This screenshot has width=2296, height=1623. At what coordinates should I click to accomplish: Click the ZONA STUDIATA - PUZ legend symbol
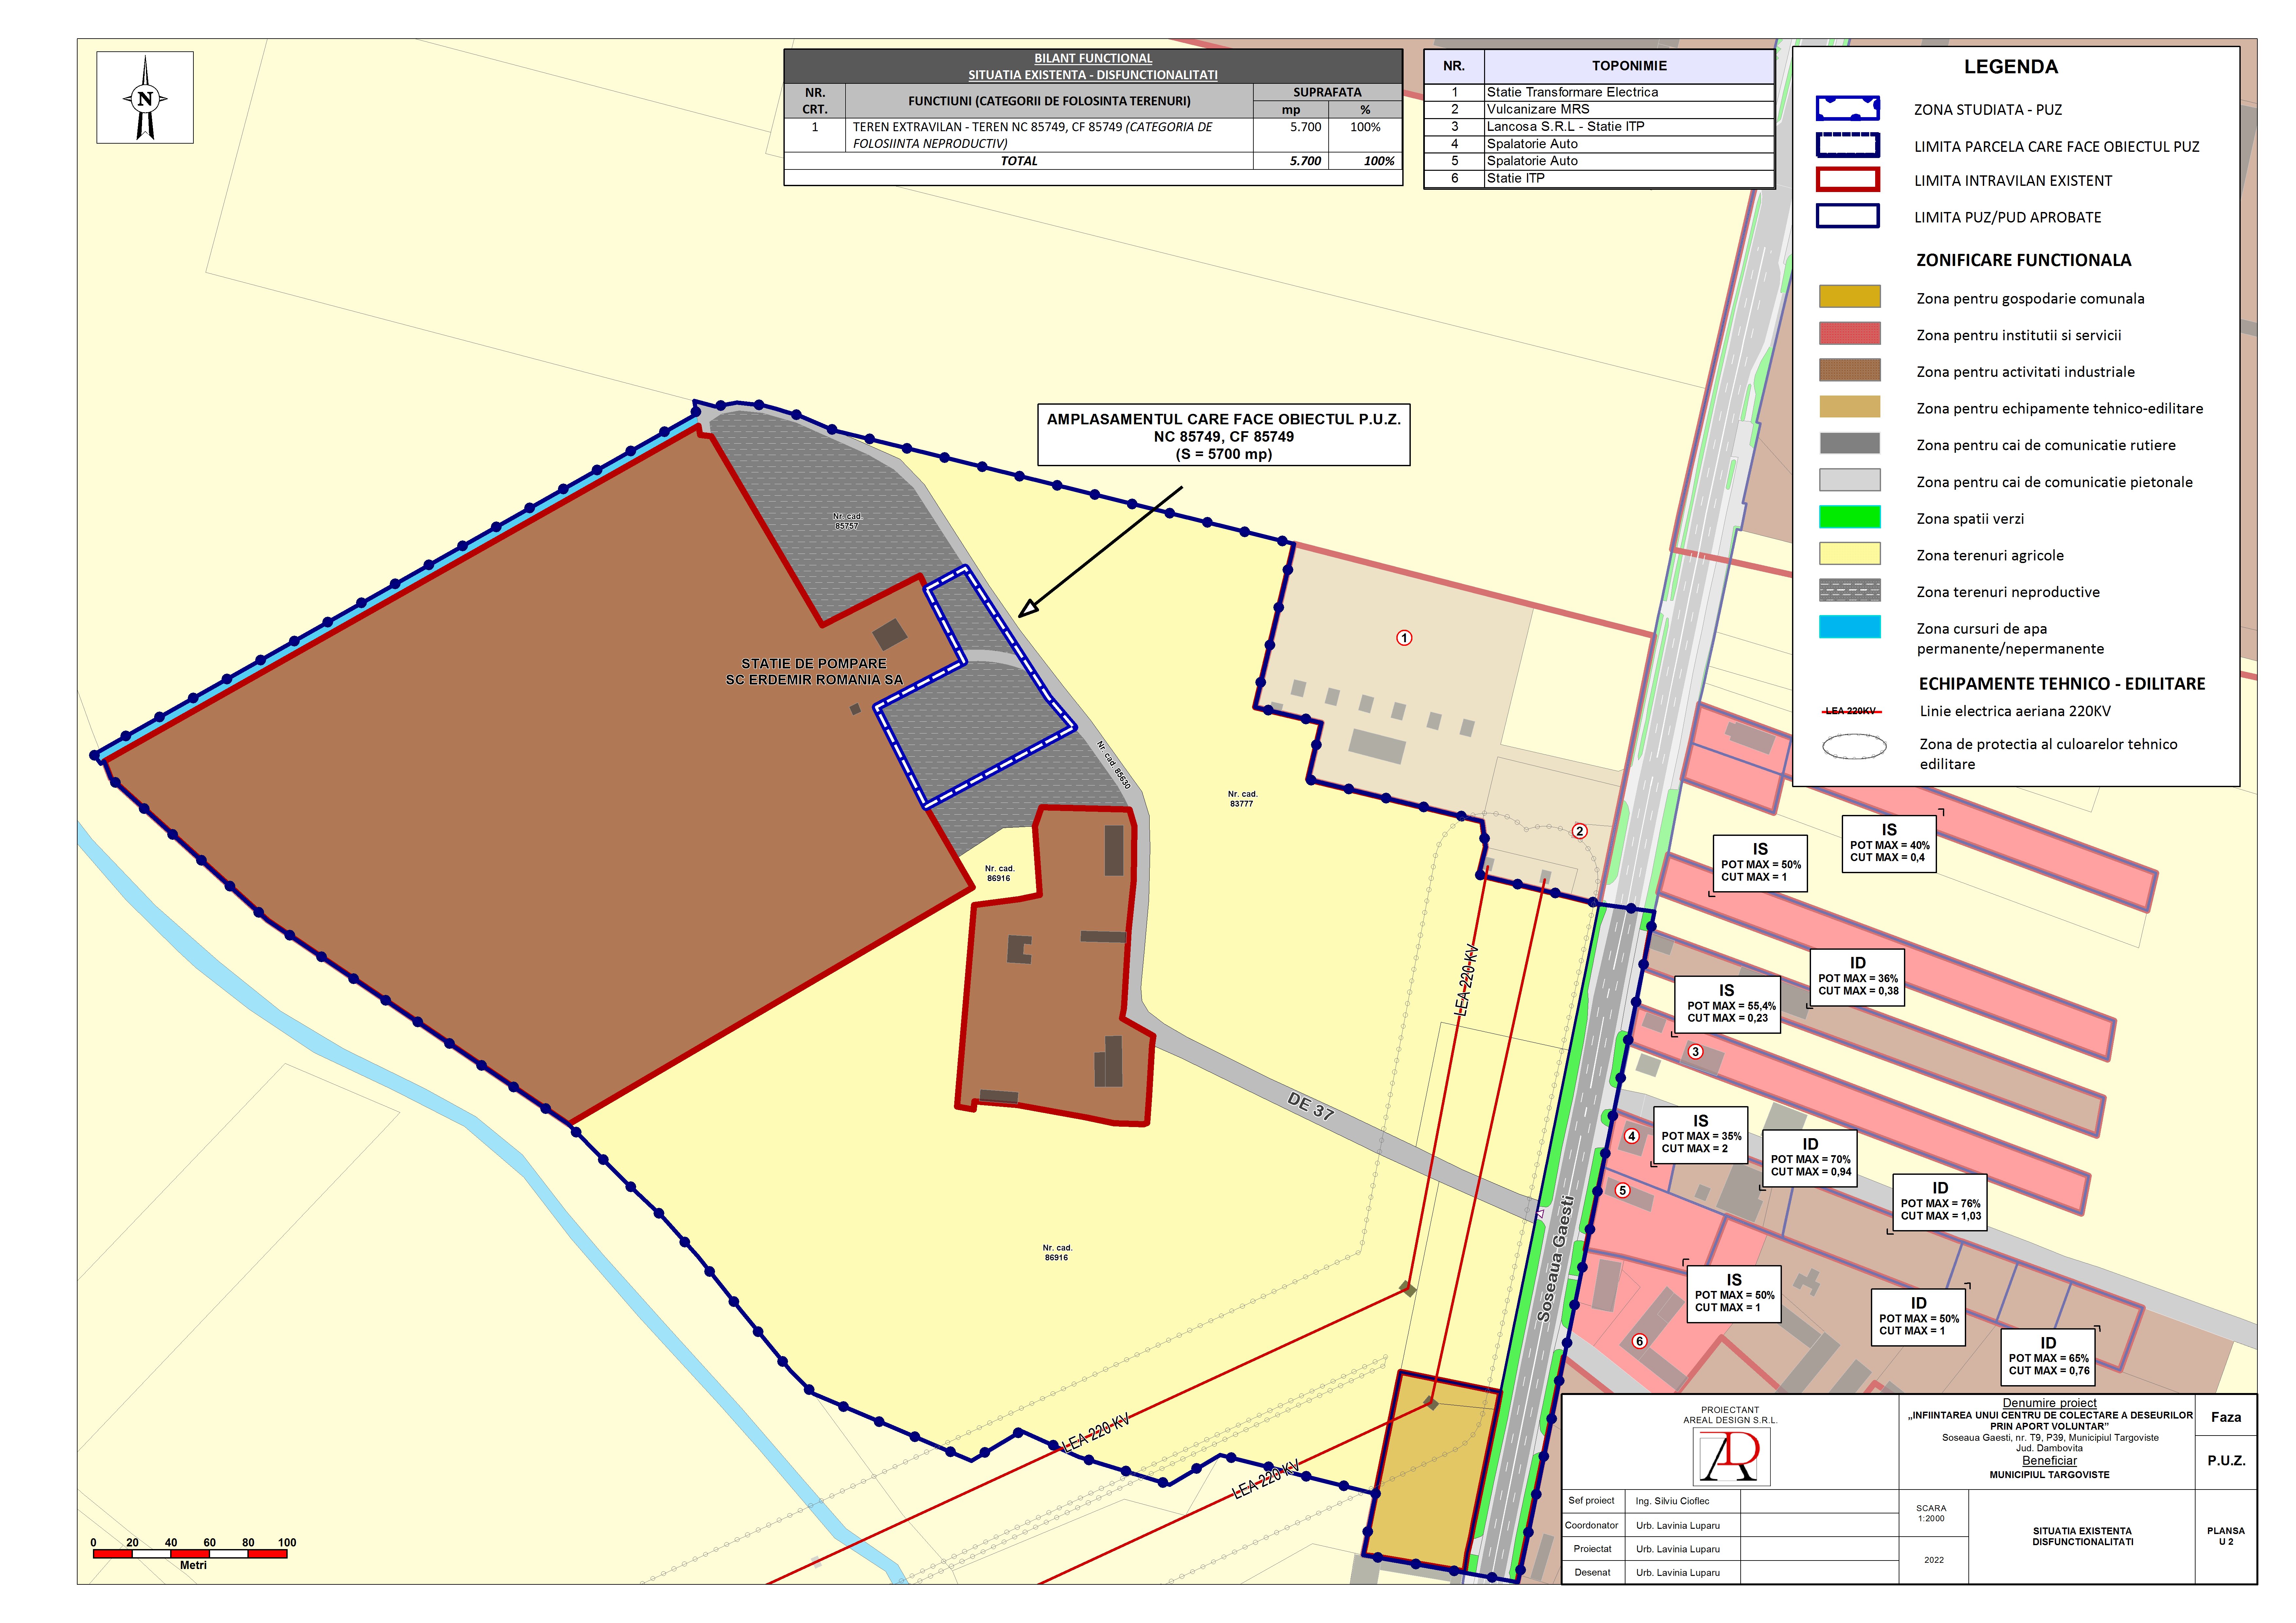[x=1848, y=108]
